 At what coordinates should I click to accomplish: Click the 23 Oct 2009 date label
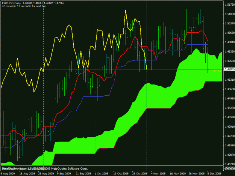139,173
